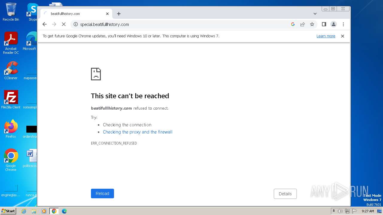View site information icon in address bar
383x215 pixels.
click(76, 24)
